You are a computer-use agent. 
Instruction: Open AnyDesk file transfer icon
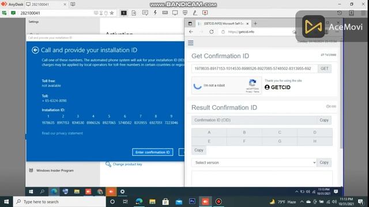[134, 13]
